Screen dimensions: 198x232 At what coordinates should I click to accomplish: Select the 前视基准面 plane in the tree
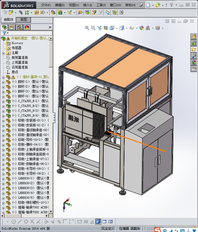(x=20, y=57)
